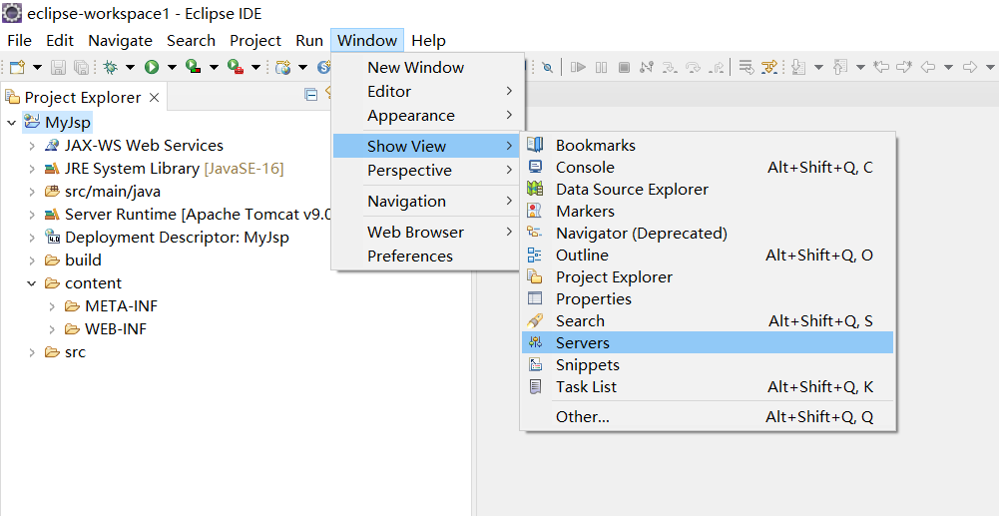Click the Terminate stop square icon
Image resolution: width=999 pixels, height=516 pixels.
(x=624, y=67)
